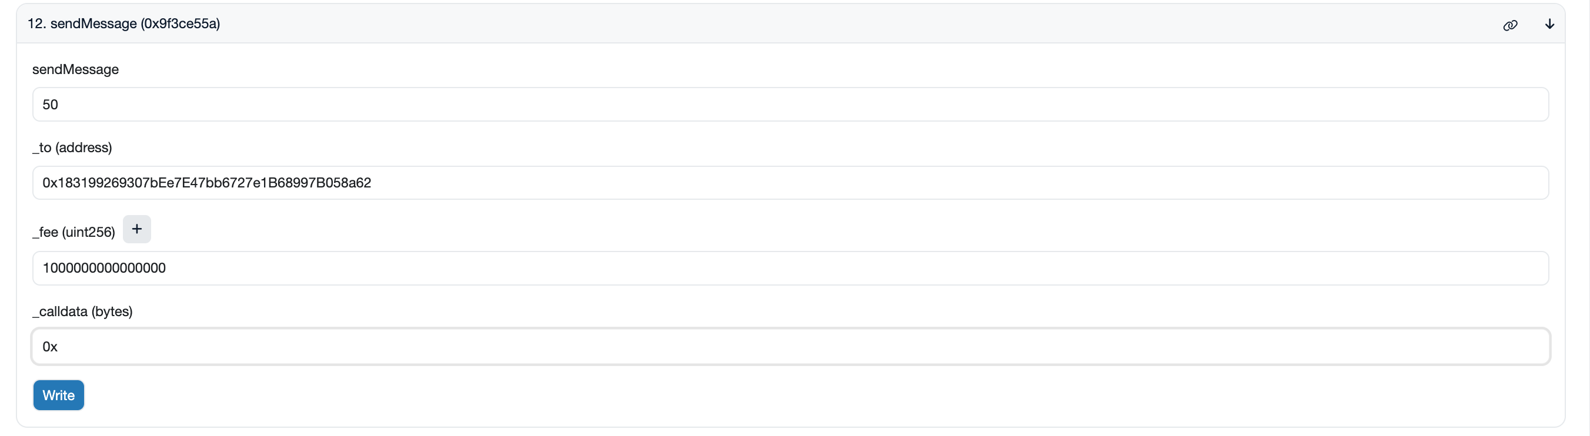The width and height of the screenshot is (1590, 436).
Task: Focus the sendMessage payable amount field
Action: point(790,104)
